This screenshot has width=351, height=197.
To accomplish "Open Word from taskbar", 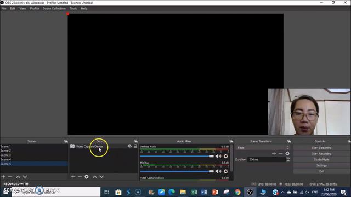I will (204, 192).
